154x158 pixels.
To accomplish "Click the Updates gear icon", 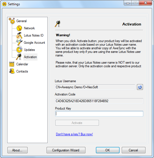I will point(19,50).
